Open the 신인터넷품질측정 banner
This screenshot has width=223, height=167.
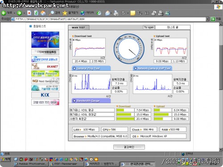point(45,52)
